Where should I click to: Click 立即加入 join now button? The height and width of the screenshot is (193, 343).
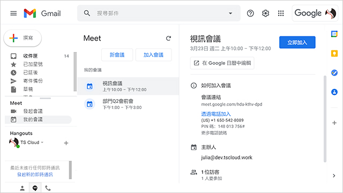coord(297,42)
